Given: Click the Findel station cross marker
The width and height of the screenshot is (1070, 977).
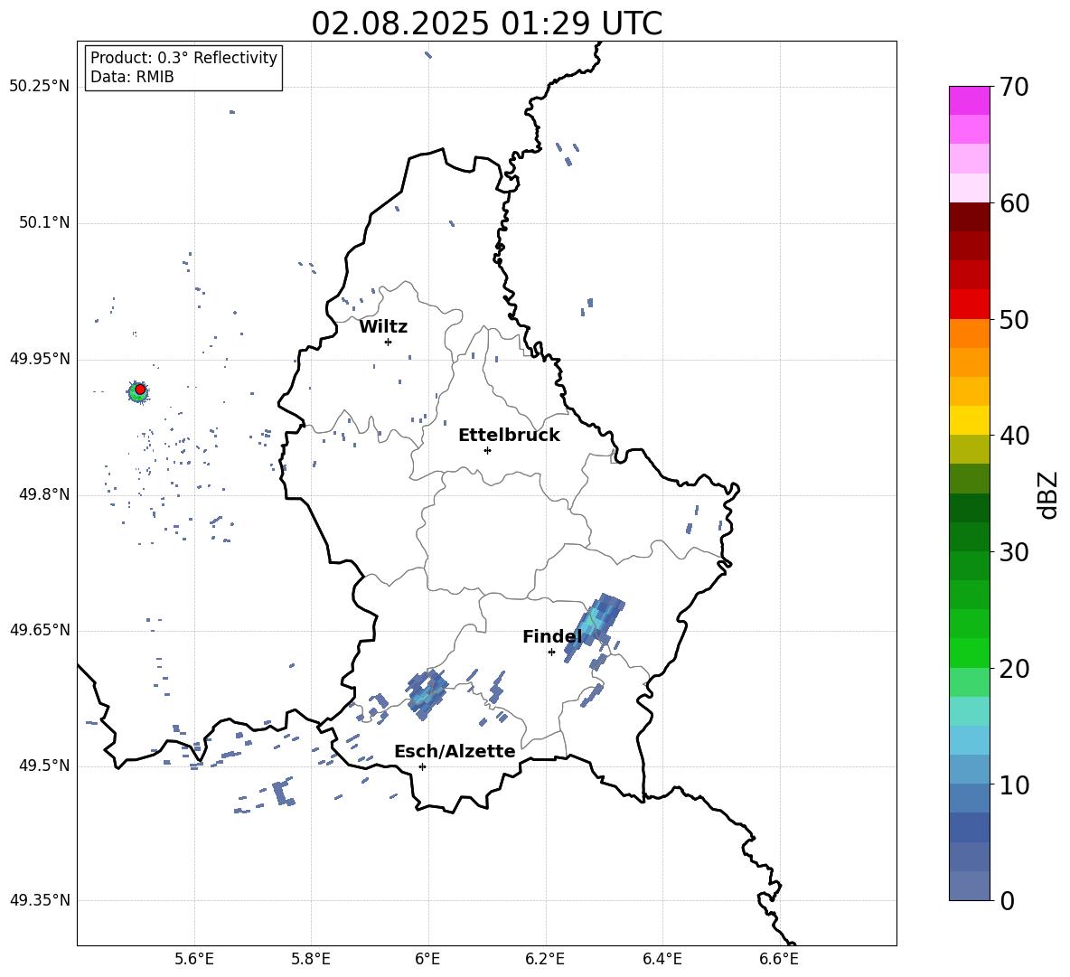Looking at the screenshot, I should click(551, 653).
